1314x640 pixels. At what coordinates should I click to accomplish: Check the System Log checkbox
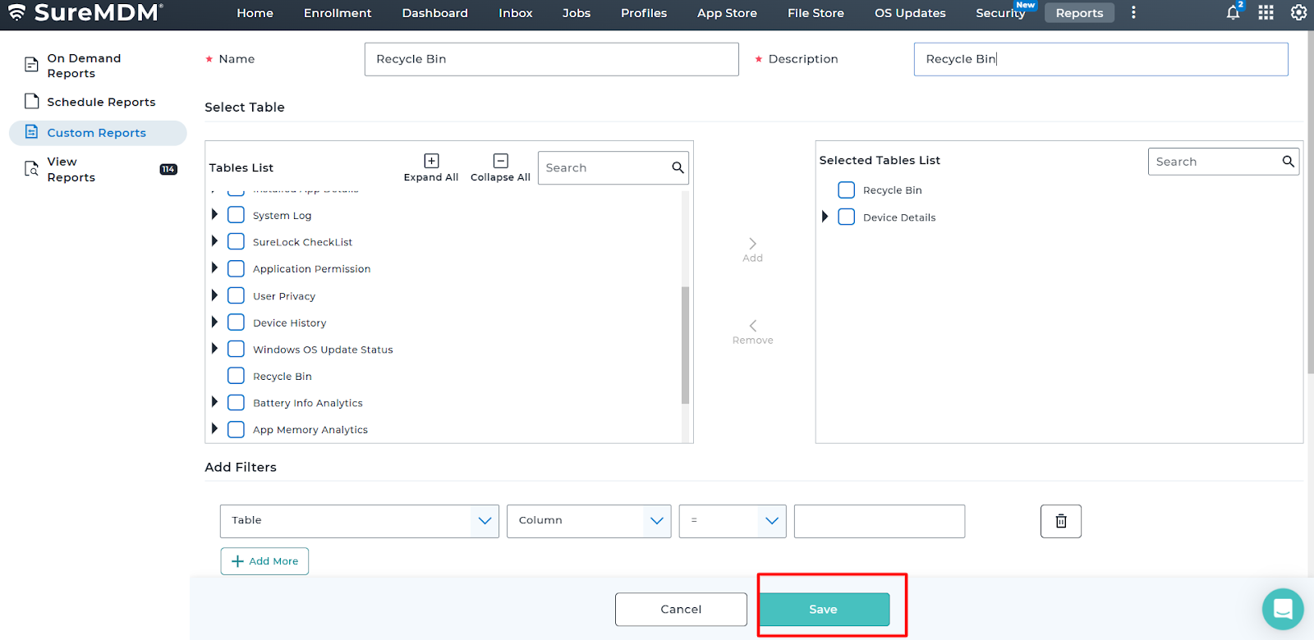pos(236,215)
